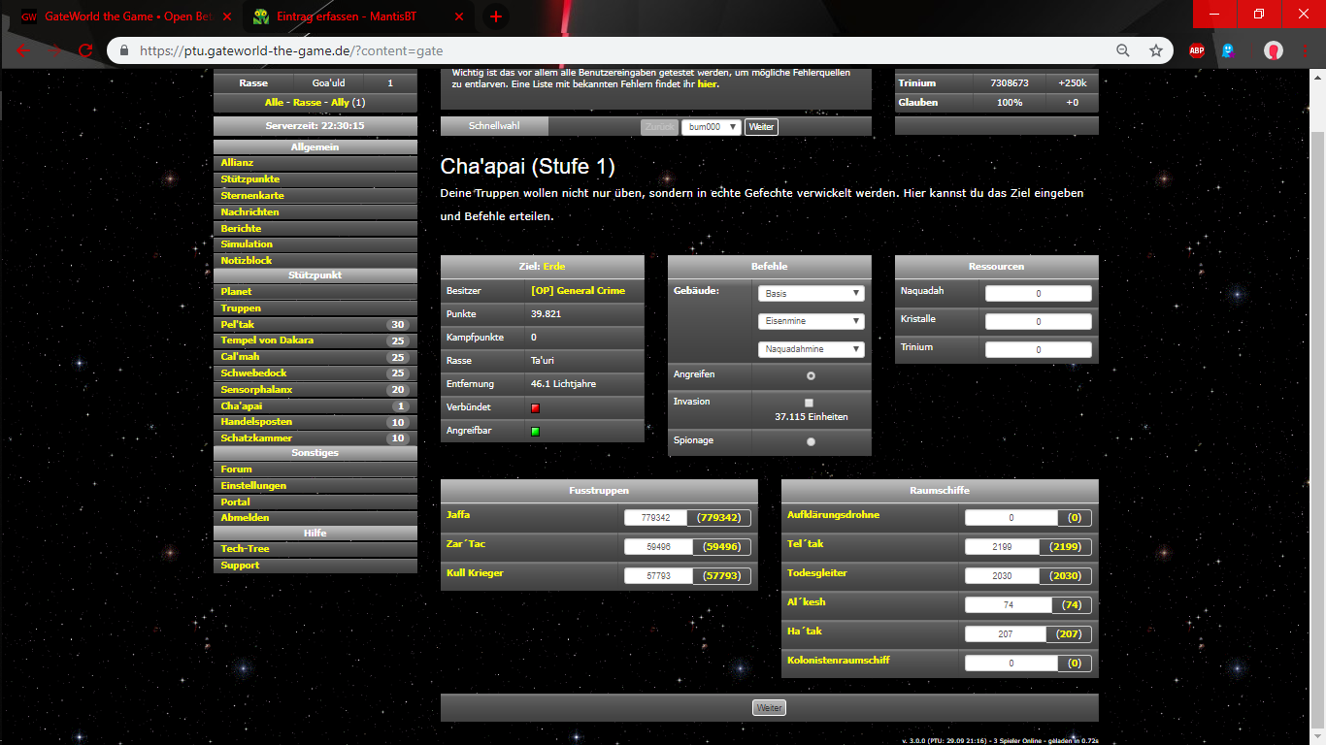The image size is (1326, 745).
Task: Reload the page with refresh icon
Action: pos(86,50)
